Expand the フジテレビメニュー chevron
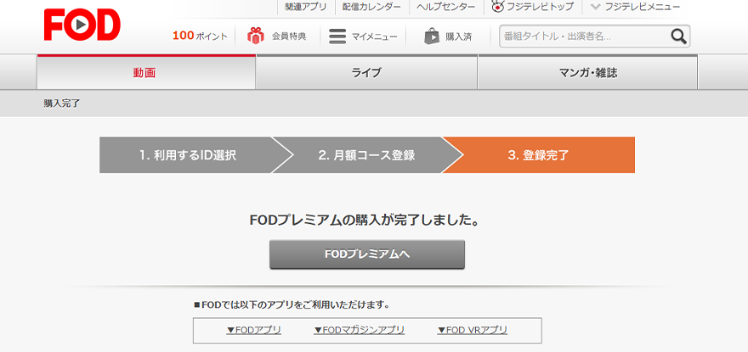The height and width of the screenshot is (352, 748). coord(595,7)
